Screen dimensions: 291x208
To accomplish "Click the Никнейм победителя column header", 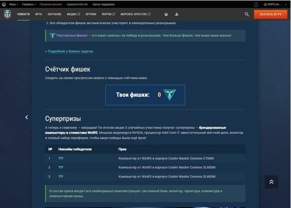I will click(75, 149).
